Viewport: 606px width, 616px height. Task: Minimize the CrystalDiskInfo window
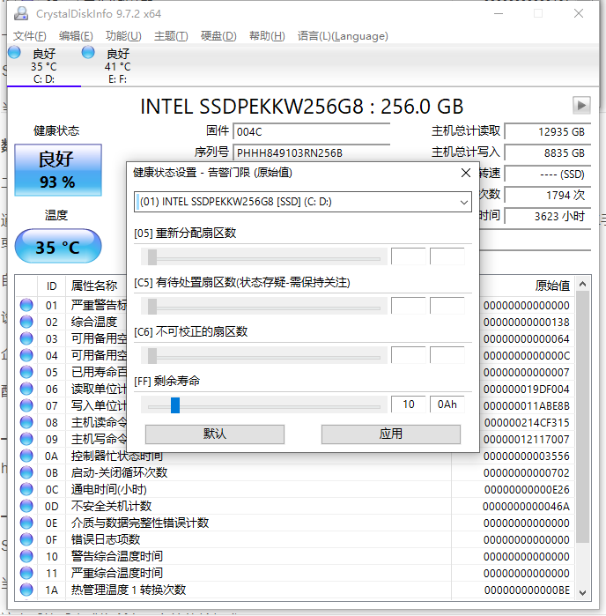tap(499, 14)
